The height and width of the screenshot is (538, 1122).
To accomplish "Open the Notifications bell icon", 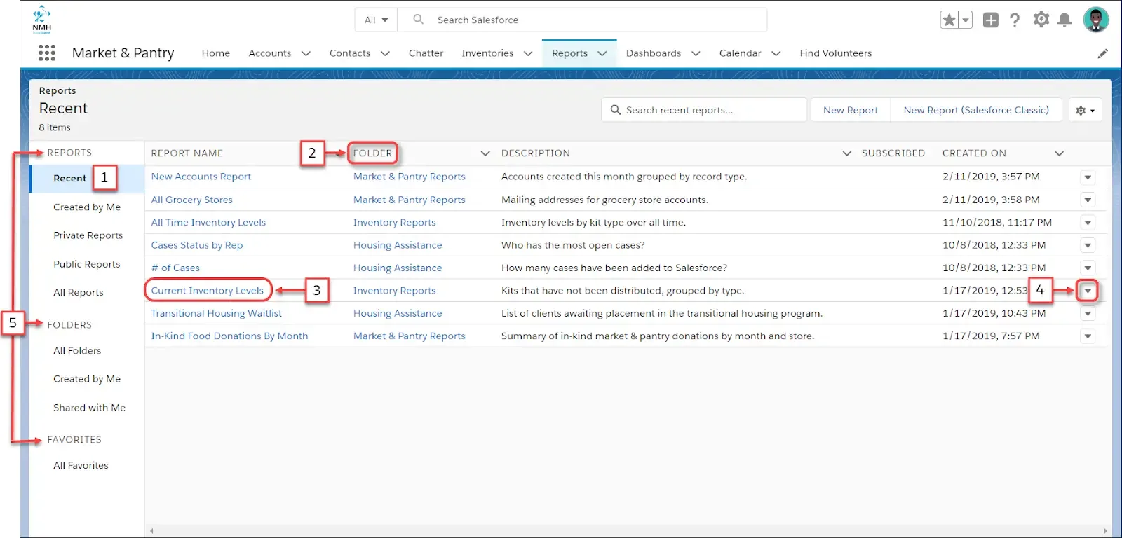I will [x=1064, y=20].
